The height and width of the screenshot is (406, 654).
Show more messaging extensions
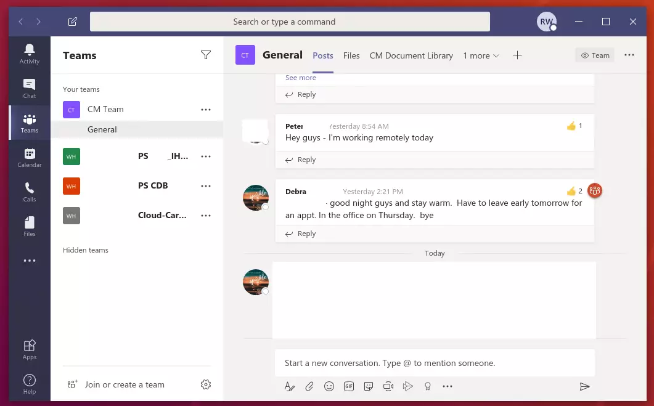(x=448, y=386)
